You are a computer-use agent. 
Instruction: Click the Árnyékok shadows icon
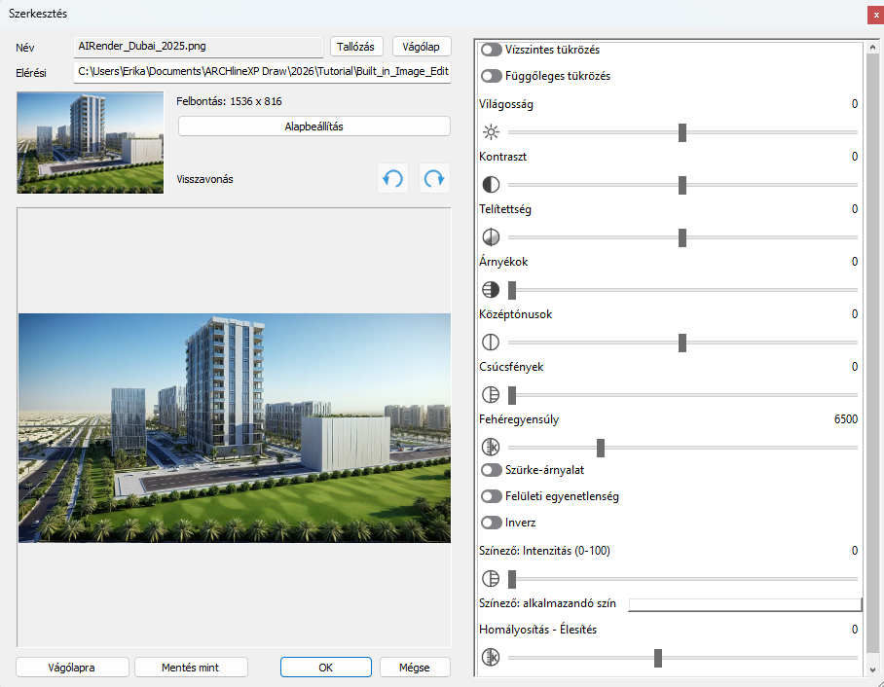[491, 290]
